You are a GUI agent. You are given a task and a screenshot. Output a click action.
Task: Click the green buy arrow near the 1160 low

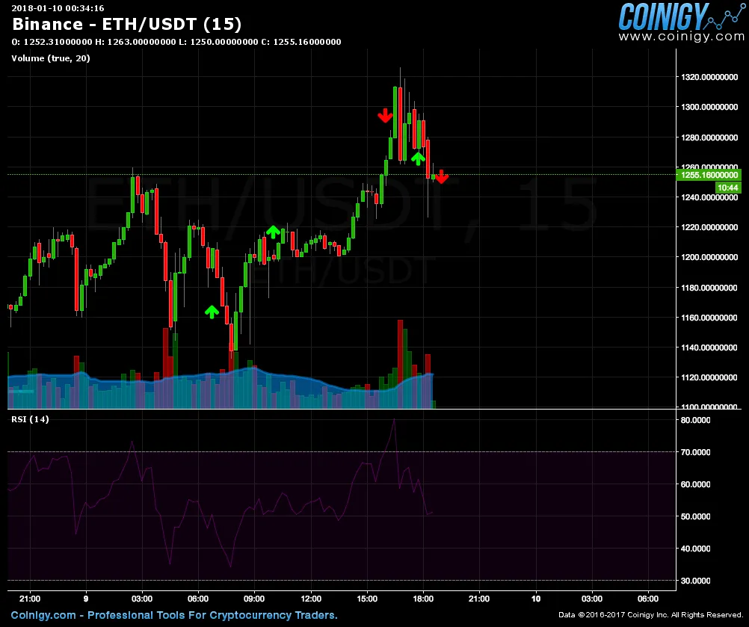212,312
